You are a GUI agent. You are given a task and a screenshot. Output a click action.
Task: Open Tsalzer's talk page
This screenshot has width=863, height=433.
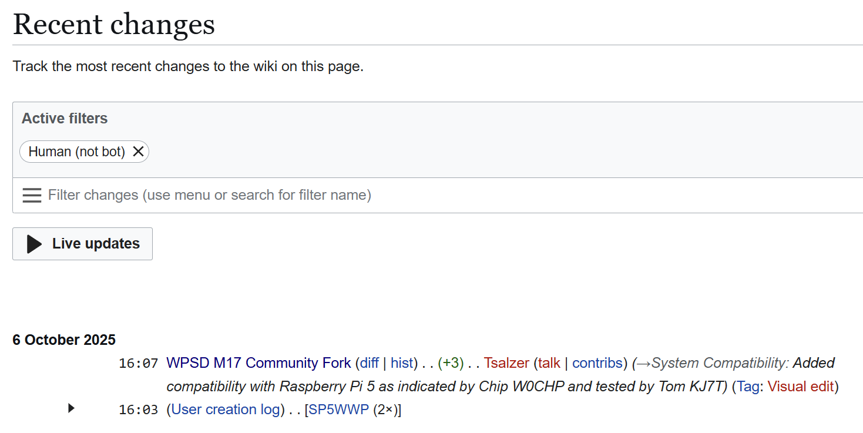(x=549, y=362)
